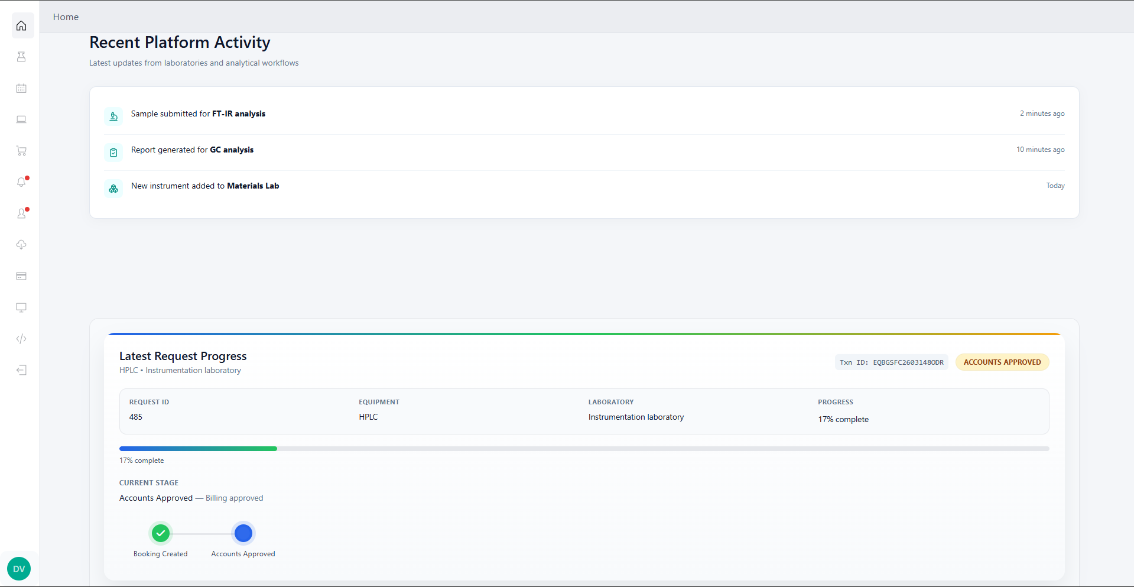Click the logout arrow icon
Image resolution: width=1134 pixels, height=587 pixels.
(21, 370)
